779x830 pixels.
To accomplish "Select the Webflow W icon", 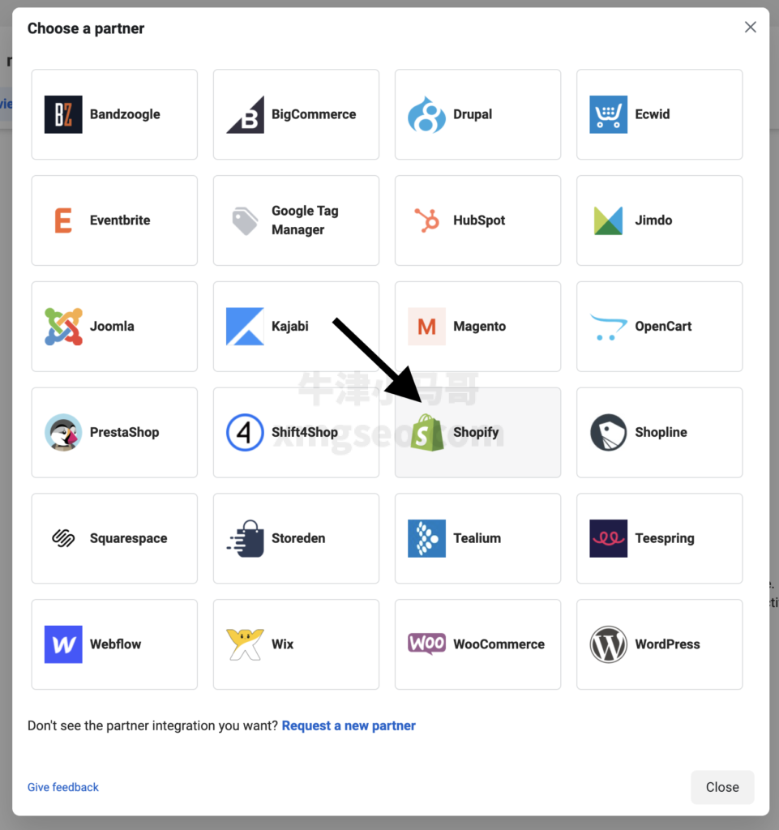I will coord(63,644).
